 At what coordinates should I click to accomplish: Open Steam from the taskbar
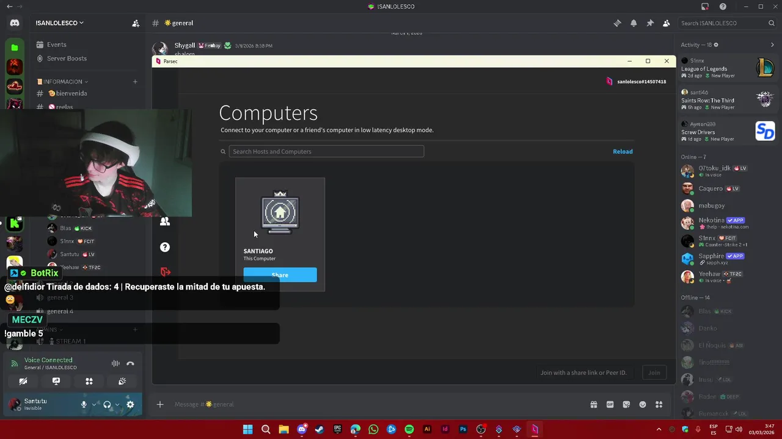[320, 429]
